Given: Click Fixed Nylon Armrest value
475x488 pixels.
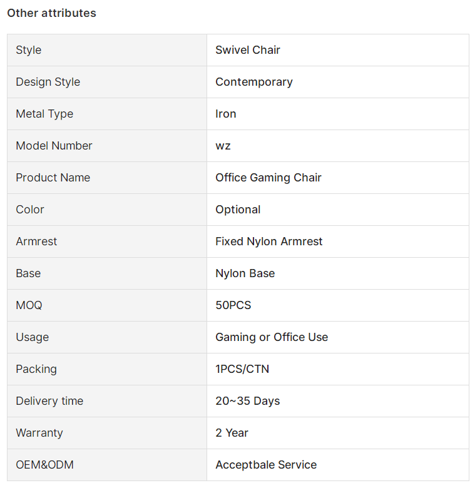Looking at the screenshot, I should [269, 241].
